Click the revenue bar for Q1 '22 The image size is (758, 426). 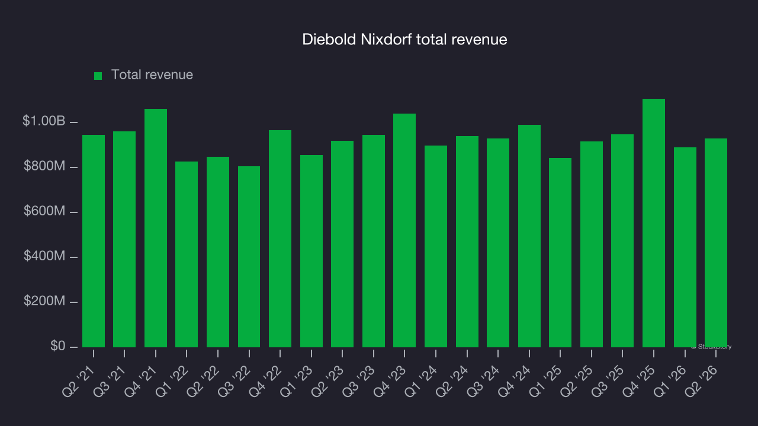tap(187, 254)
